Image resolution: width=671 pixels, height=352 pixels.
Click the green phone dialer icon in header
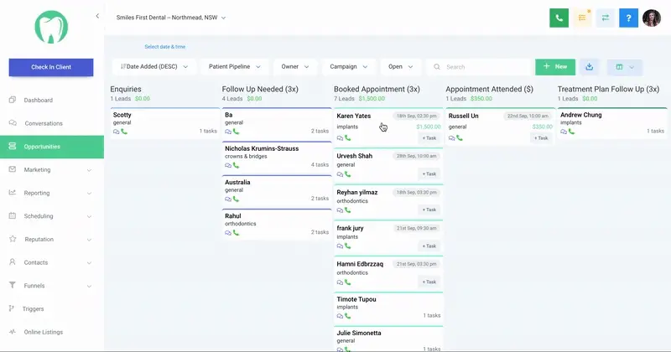pyautogui.click(x=559, y=18)
